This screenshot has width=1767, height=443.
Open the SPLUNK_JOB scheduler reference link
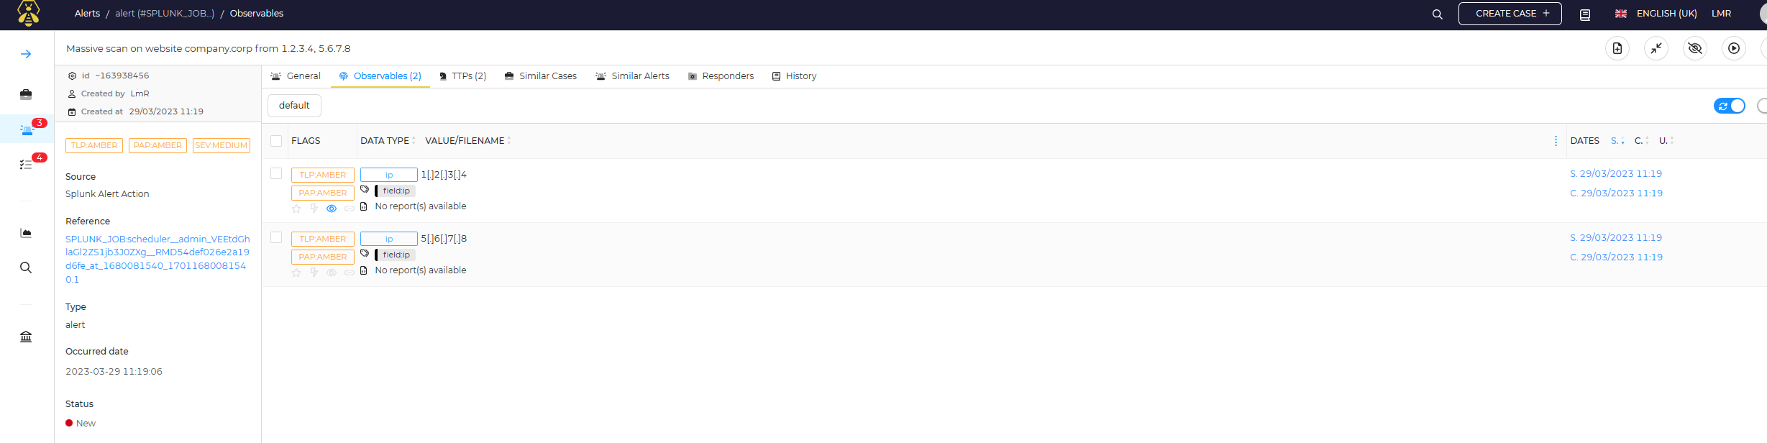(x=157, y=259)
